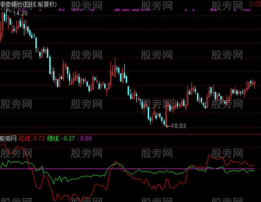
Task: Select the 平安银行(日线.前复权) chart title
Action: (x=28, y=4)
